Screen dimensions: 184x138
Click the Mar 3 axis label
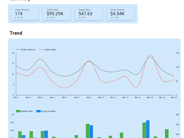pyautogui.click(x=16, y=97)
